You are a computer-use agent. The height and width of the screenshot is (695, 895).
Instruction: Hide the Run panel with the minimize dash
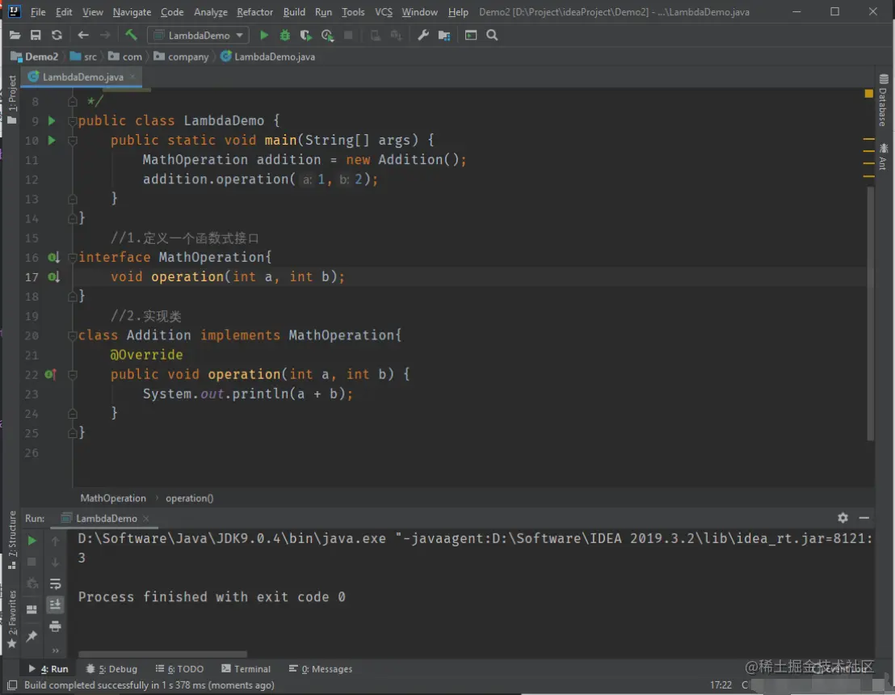864,518
